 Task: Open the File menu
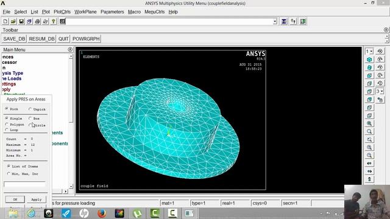[x=6, y=12]
